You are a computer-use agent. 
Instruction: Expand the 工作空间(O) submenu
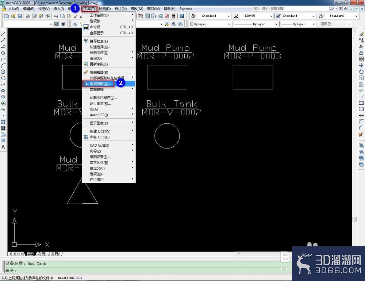click(109, 15)
